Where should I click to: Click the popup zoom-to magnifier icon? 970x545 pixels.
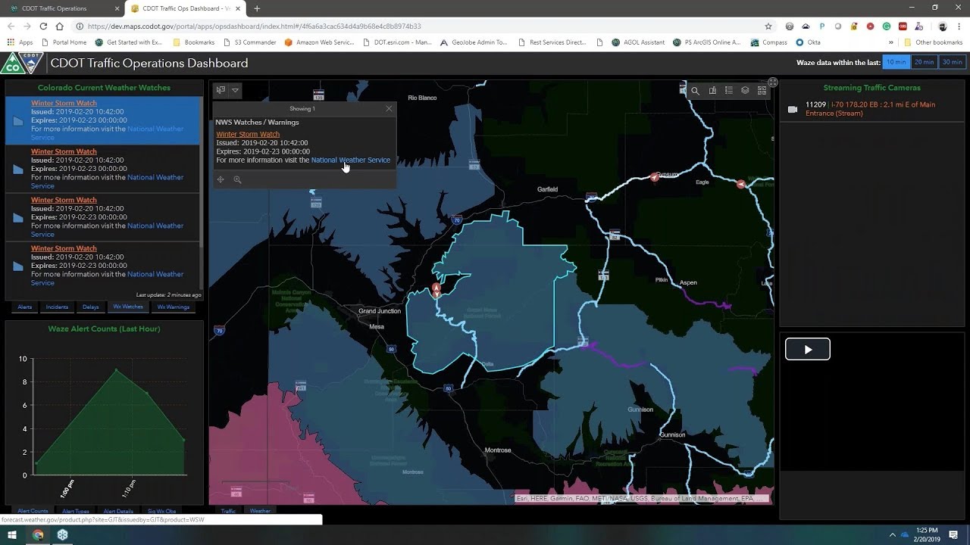tap(237, 180)
